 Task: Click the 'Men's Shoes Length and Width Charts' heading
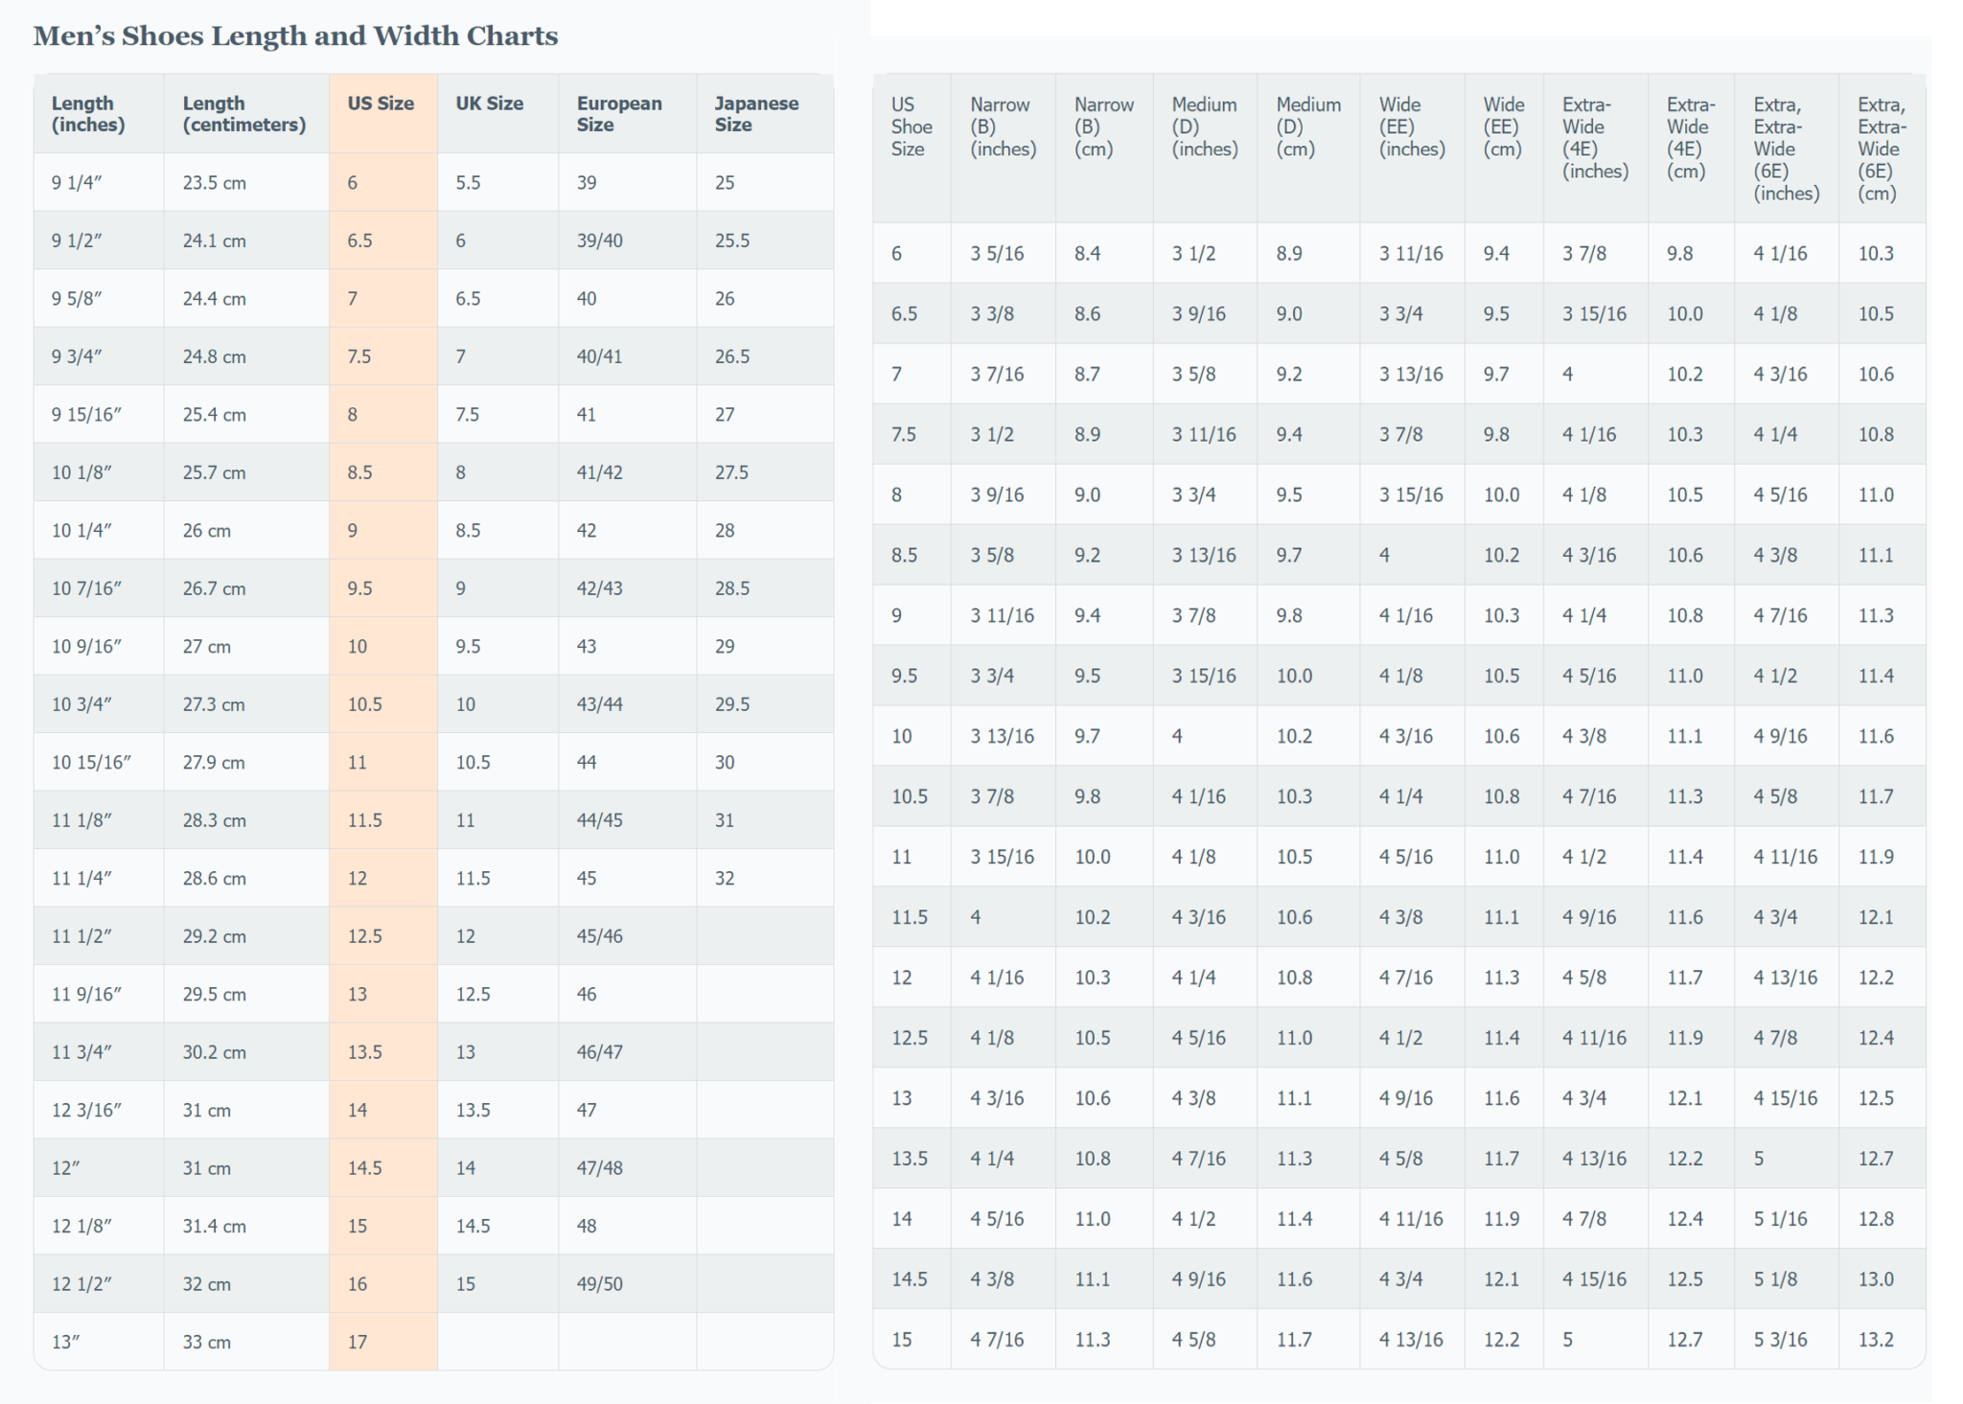click(295, 36)
